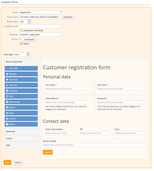Expand the Data components section
This screenshot has width=154, height=171.
(x=21, y=145)
